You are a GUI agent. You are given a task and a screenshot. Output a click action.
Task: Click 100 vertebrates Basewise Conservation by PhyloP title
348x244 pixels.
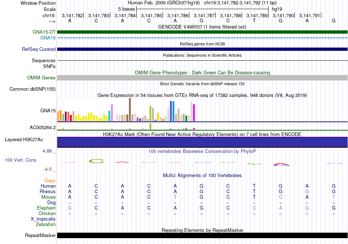click(x=202, y=151)
